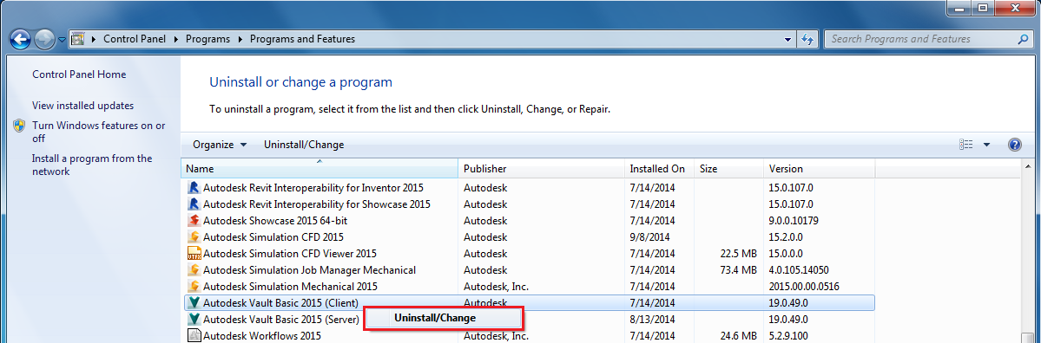Click Control Panel in the breadcrumb

135,39
